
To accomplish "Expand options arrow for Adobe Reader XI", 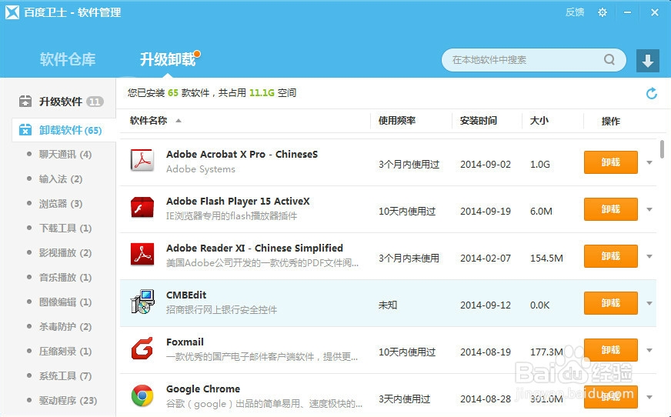I will click(649, 256).
